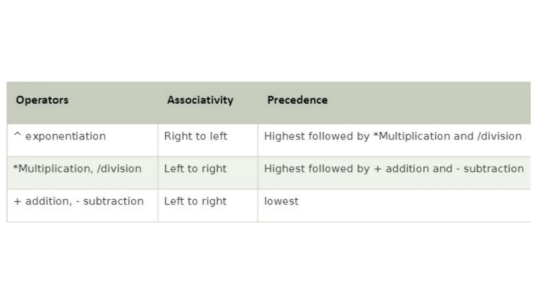This screenshot has width=537, height=302.
Task: Click the word subtraction in operators column
Action: point(113,201)
